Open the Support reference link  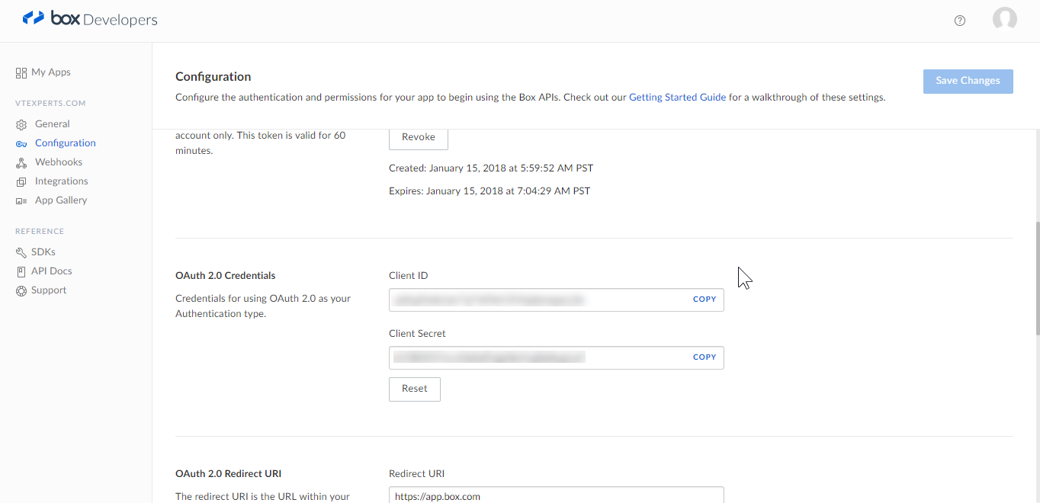[x=49, y=290]
